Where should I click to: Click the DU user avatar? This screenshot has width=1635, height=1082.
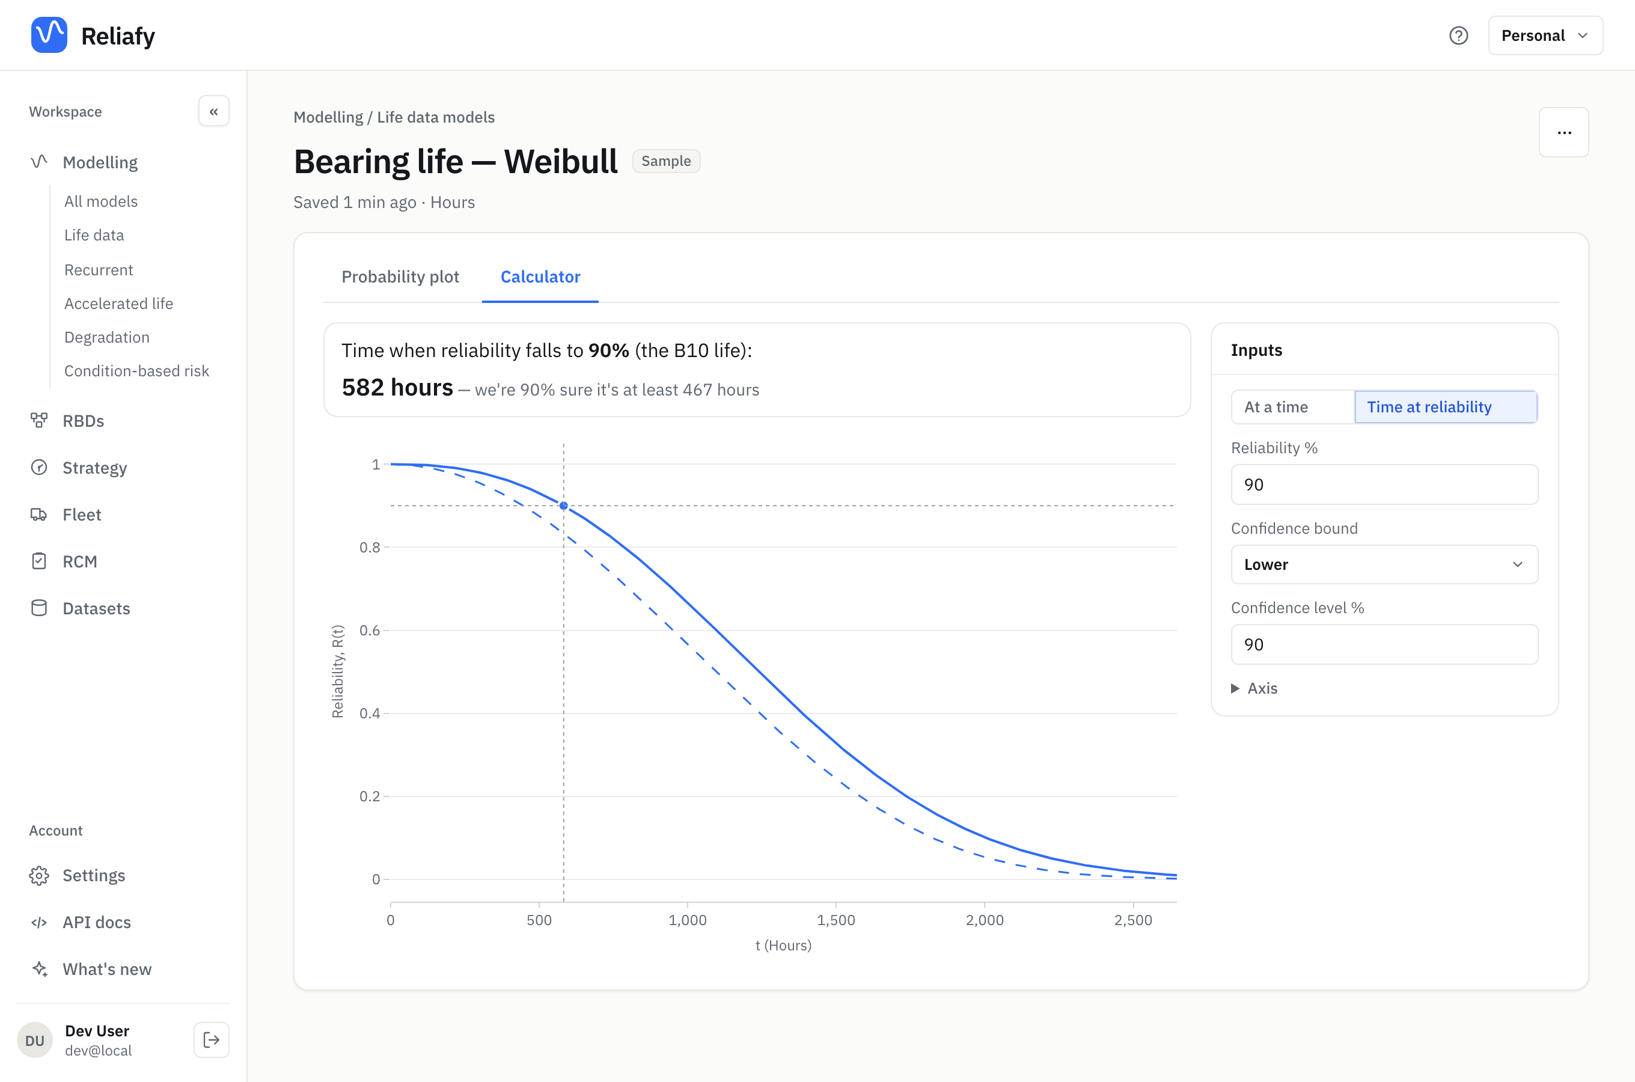click(x=34, y=1040)
